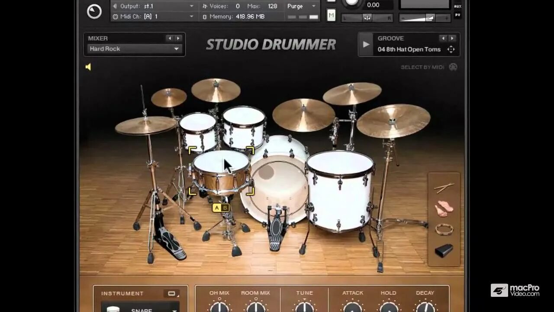Click the INSTRUMENT panel label

(x=122, y=293)
